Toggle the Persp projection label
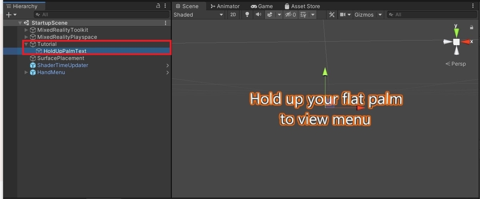This screenshot has height=199, width=480. point(456,64)
